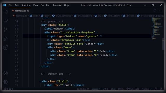Click Gender label text on line 36
This screenshot has width=166, height=93.
[59, 29]
